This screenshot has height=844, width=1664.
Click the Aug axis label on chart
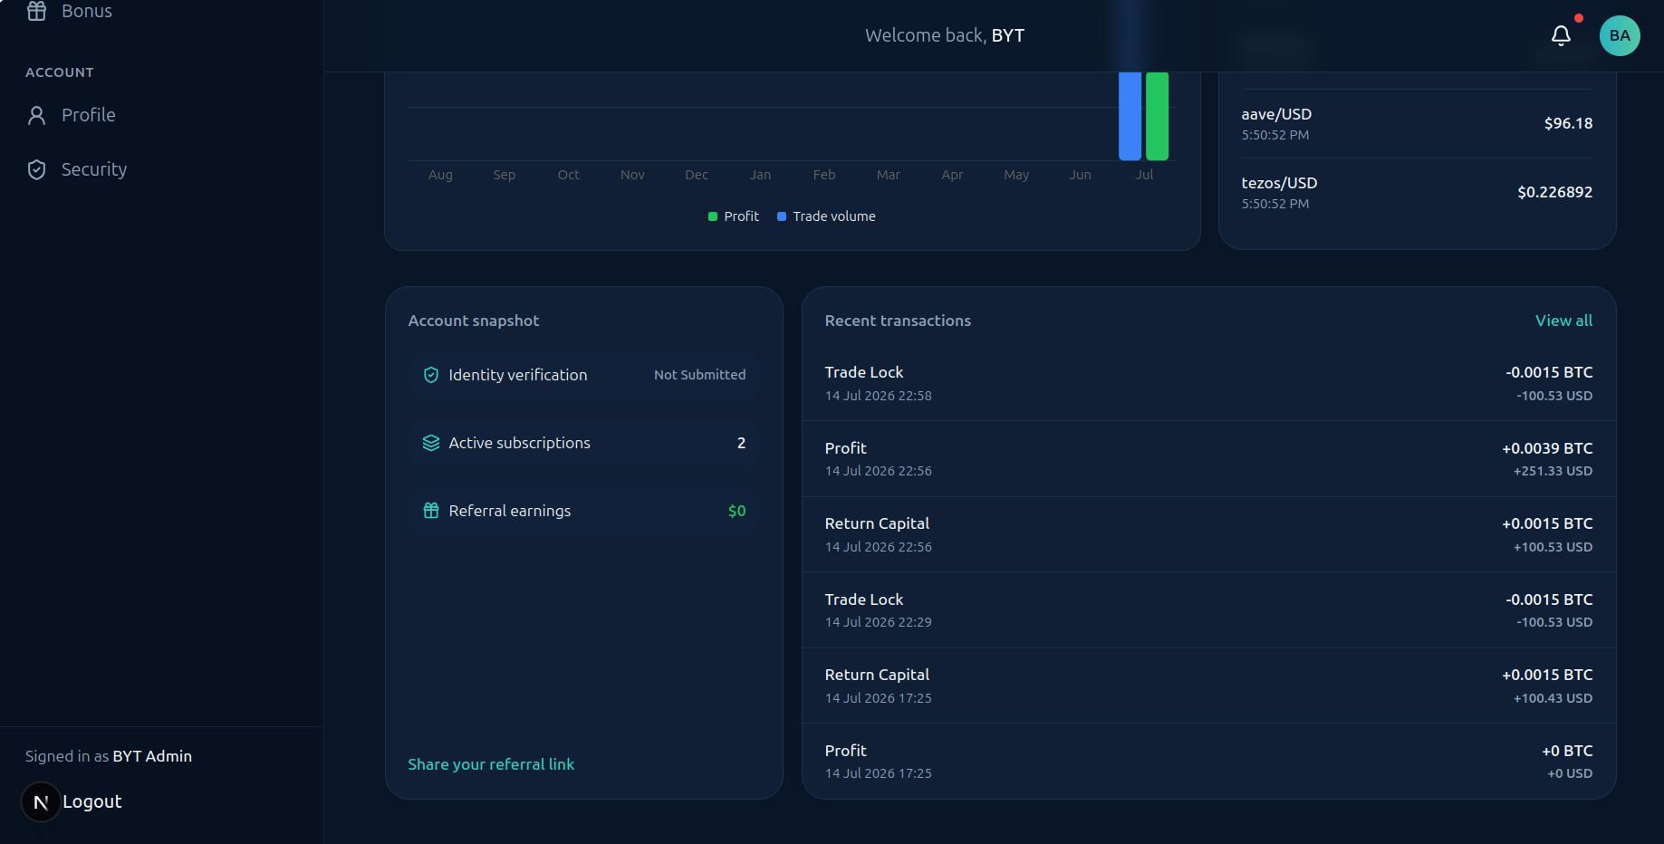pyautogui.click(x=440, y=175)
